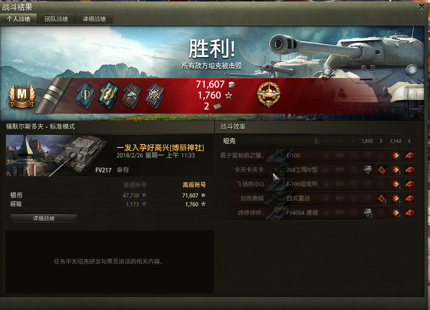Click the FV217 map thumbnail image

point(57,155)
